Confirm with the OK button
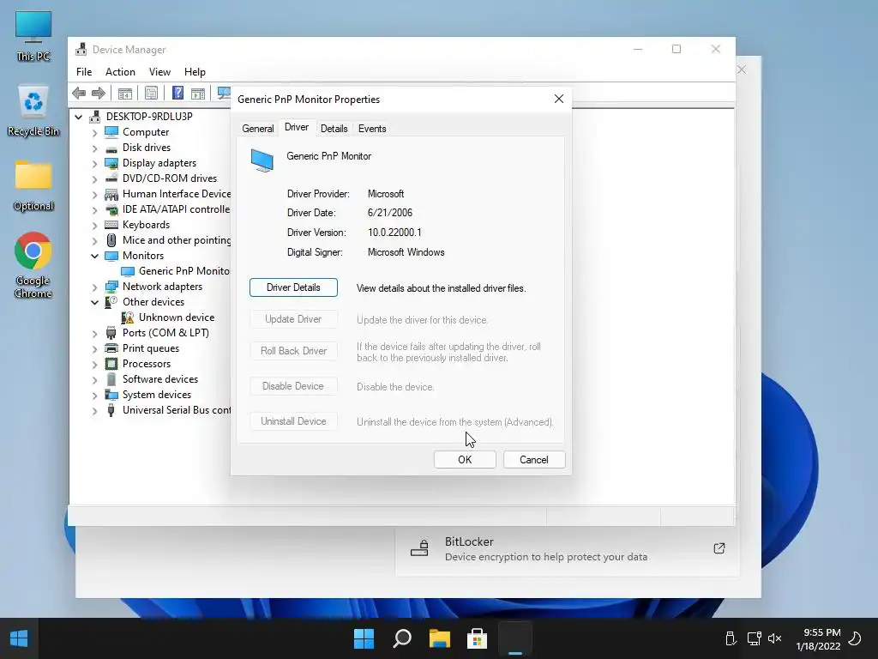878x659 pixels. coord(465,460)
